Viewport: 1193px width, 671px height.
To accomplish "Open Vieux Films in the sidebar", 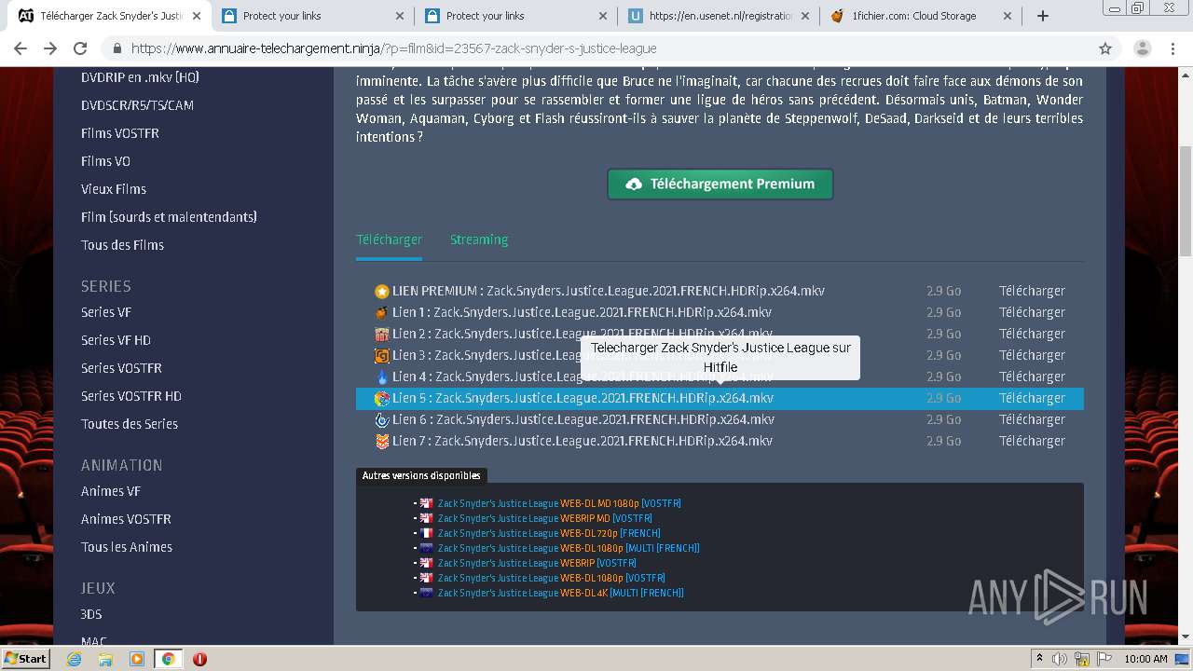I will 114,189.
